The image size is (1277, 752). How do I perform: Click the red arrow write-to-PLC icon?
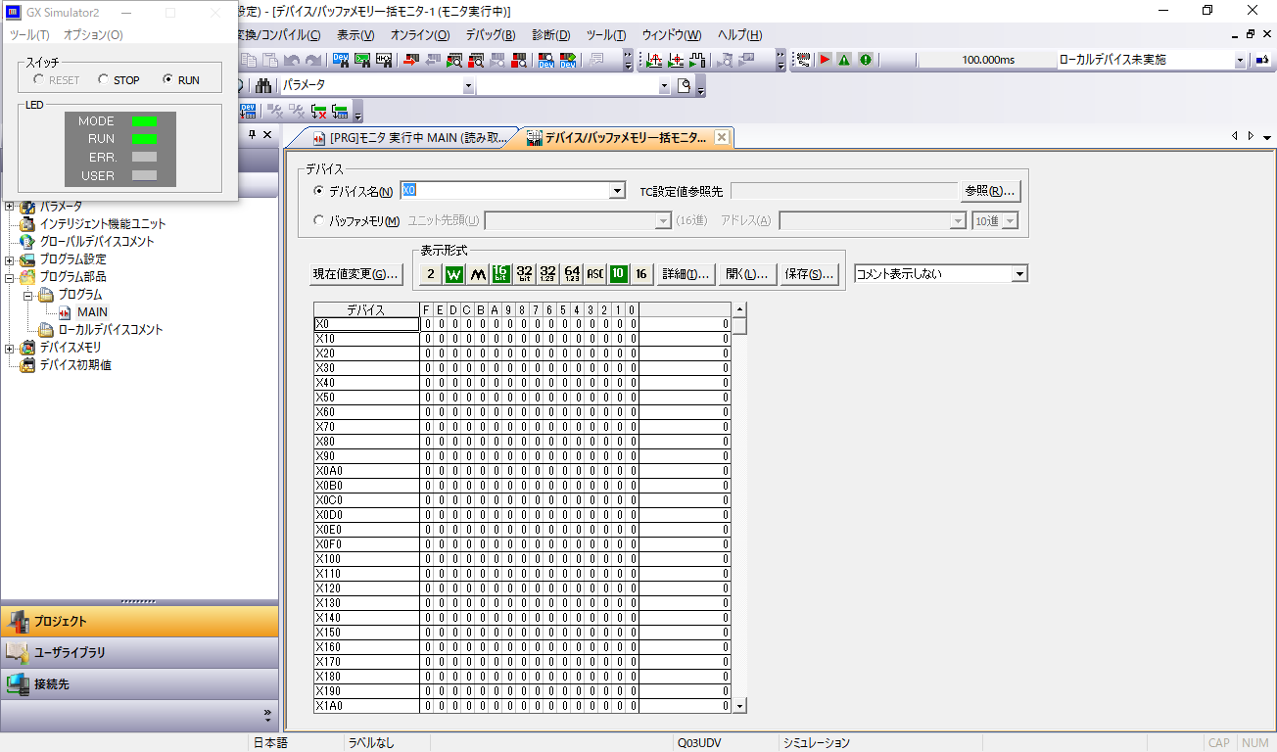(x=409, y=59)
